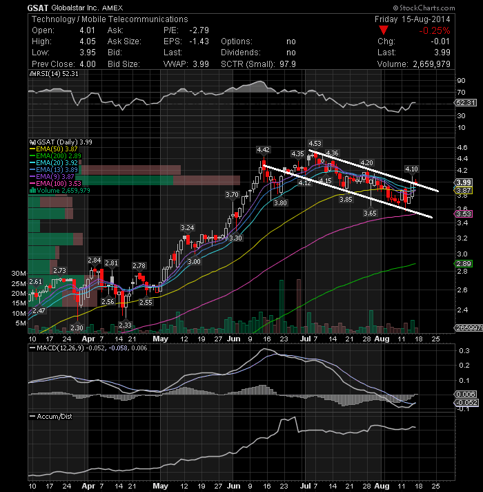483x492 pixels.
Task: Click the 30M label on the volume scale
Action: point(19,274)
